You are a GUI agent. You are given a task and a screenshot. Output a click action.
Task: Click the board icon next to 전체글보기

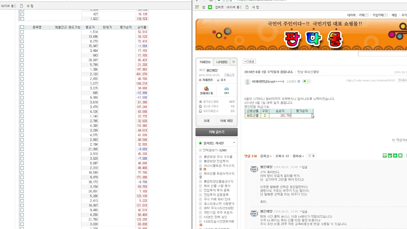tap(200, 150)
